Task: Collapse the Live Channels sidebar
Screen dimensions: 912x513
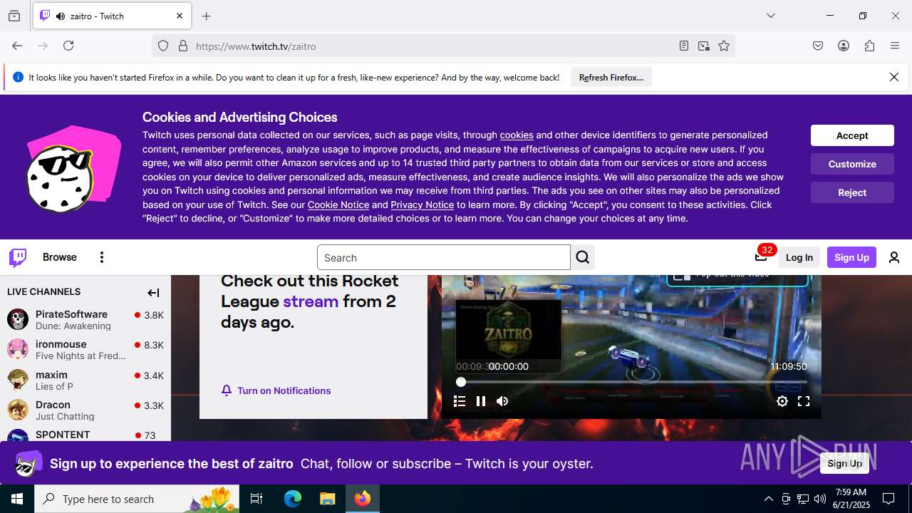Action: point(153,292)
